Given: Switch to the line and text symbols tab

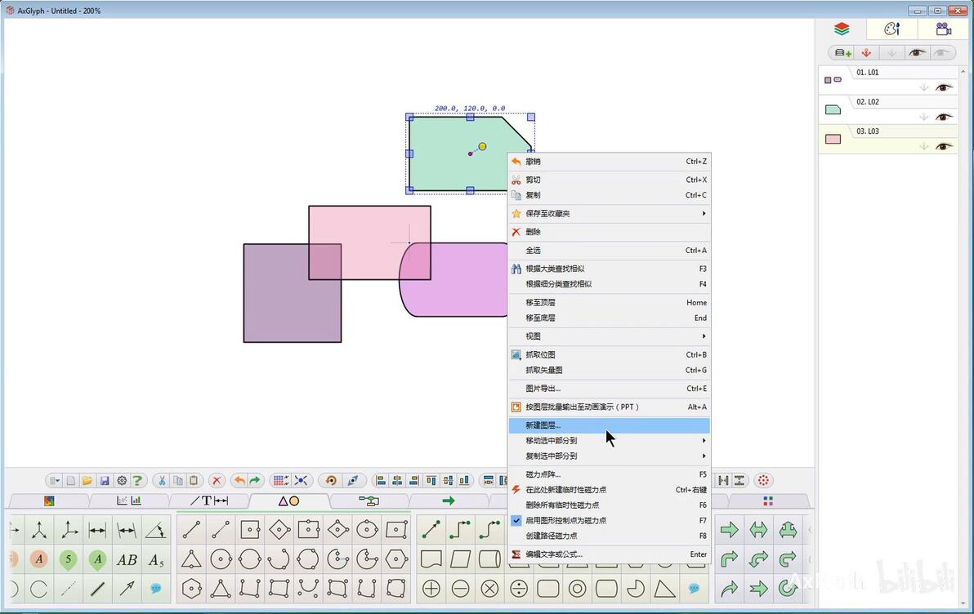Looking at the screenshot, I should click(x=209, y=501).
